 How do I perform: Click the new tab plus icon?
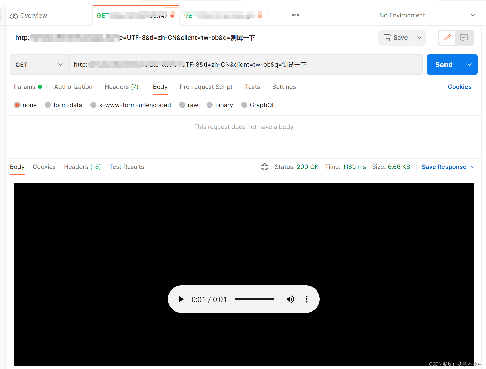[277, 15]
